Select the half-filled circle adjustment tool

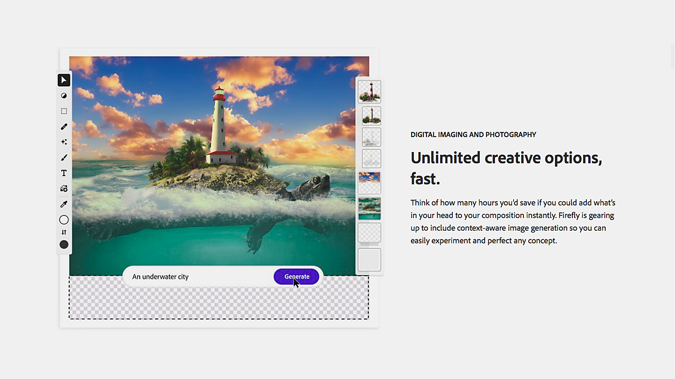64,95
